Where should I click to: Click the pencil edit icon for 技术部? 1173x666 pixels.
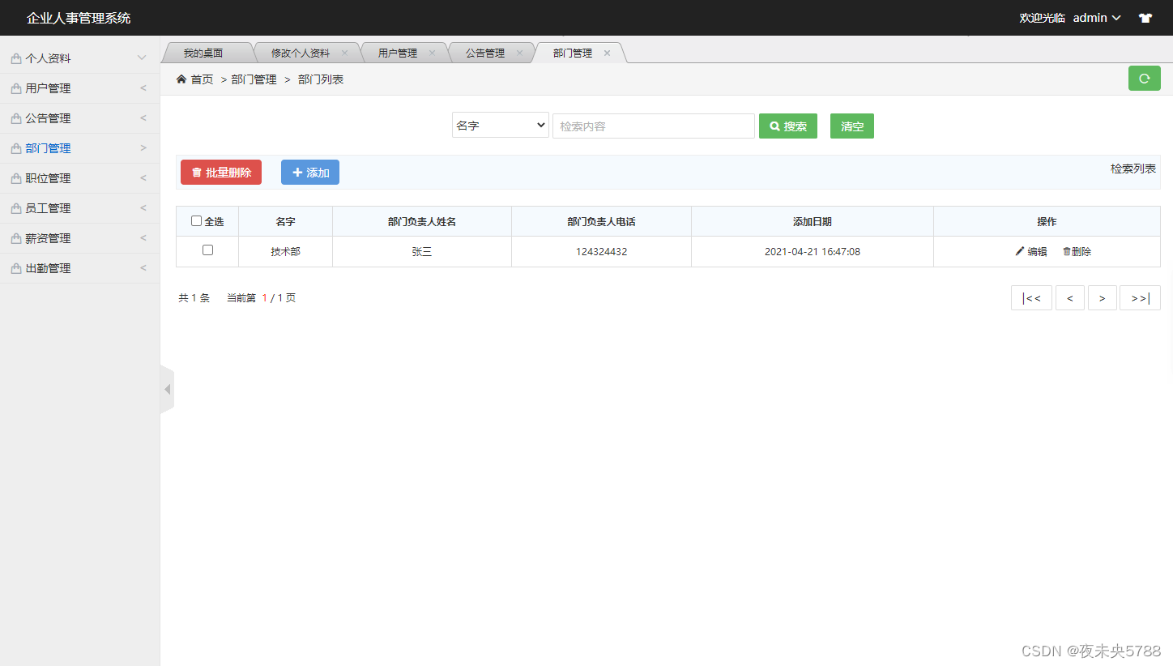[1020, 251]
